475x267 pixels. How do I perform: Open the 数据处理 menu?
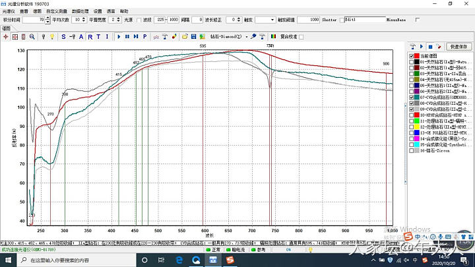tap(80, 11)
